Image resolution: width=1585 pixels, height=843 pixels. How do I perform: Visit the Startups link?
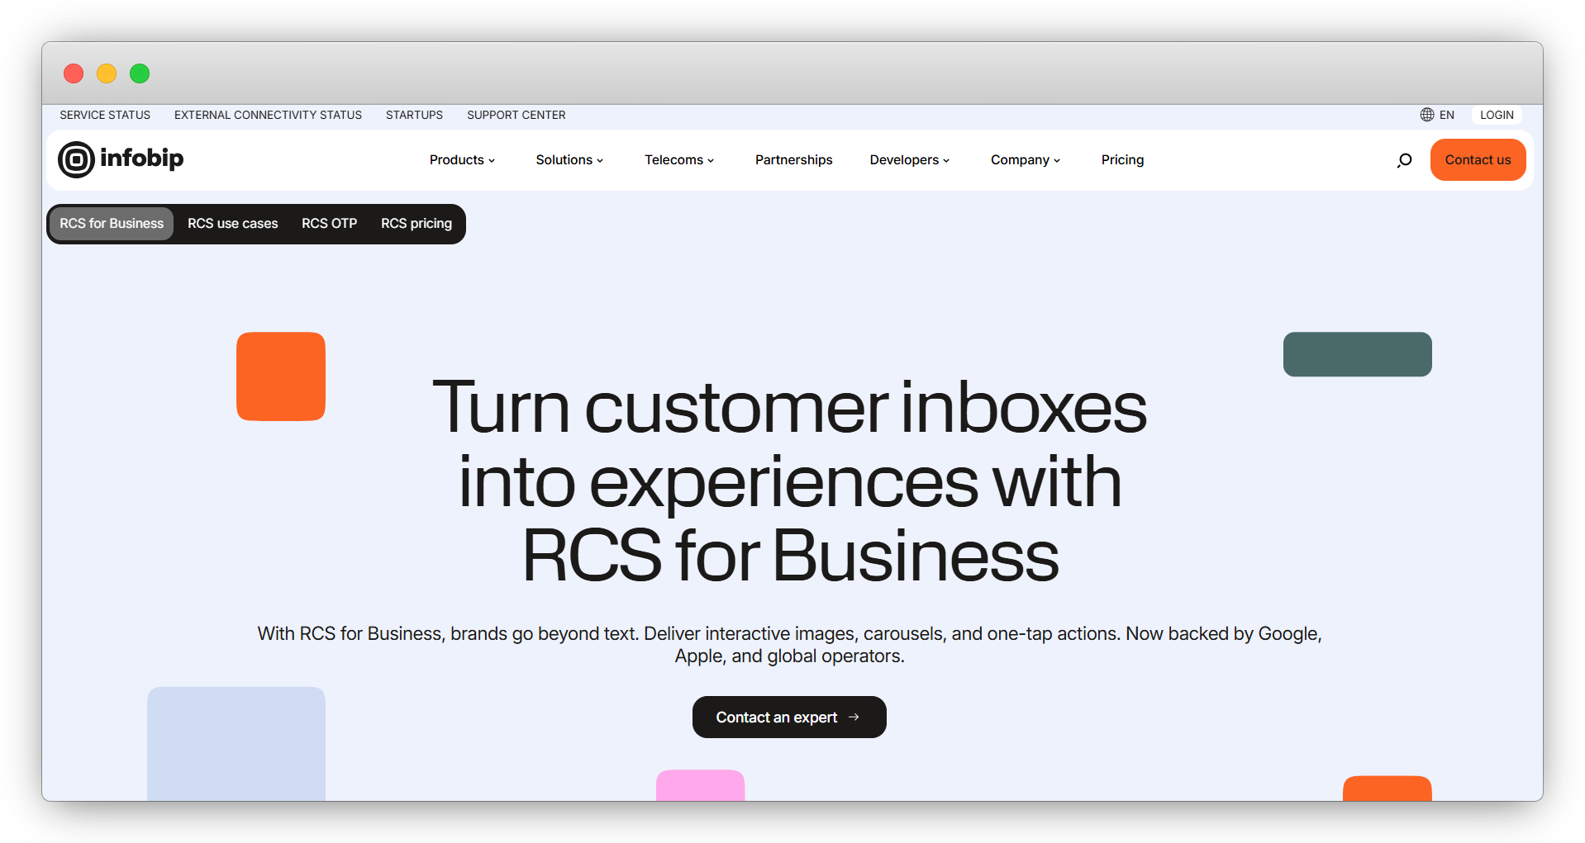[x=414, y=115]
